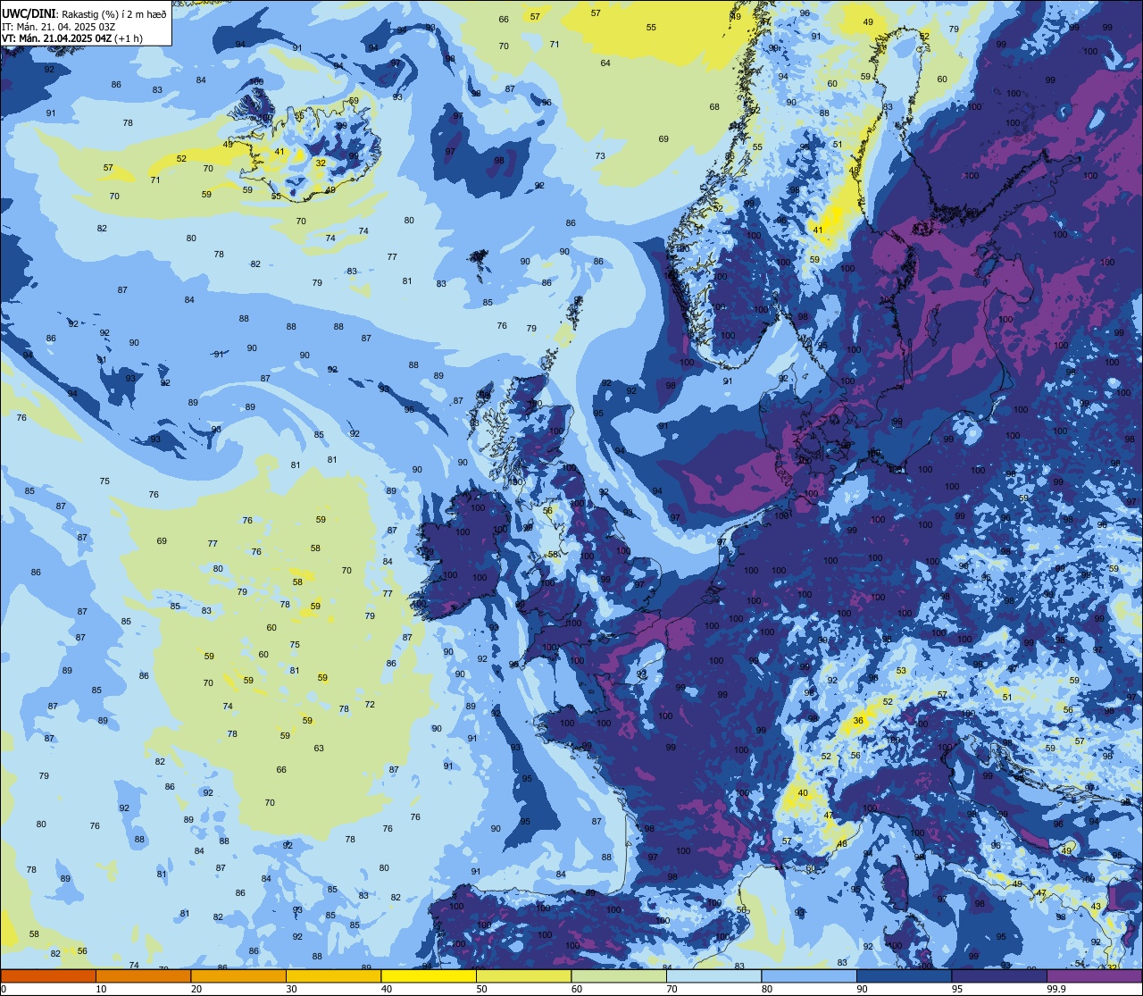This screenshot has width=1143, height=996.
Task: Click the 'UWC/DINI: Rakastig (%) í 2 m hæð' title
Action: tap(84, 14)
